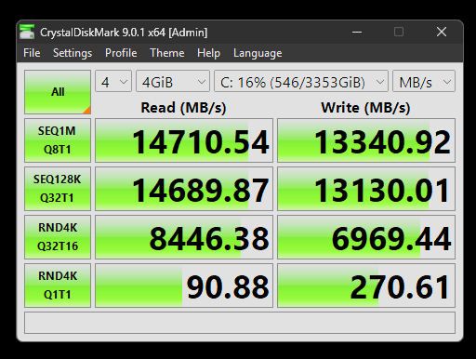Click the Write (MB/s) column header

coord(365,108)
